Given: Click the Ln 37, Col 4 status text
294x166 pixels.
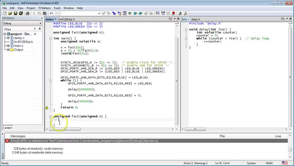Looking at the screenshot, I should coord(222,163).
